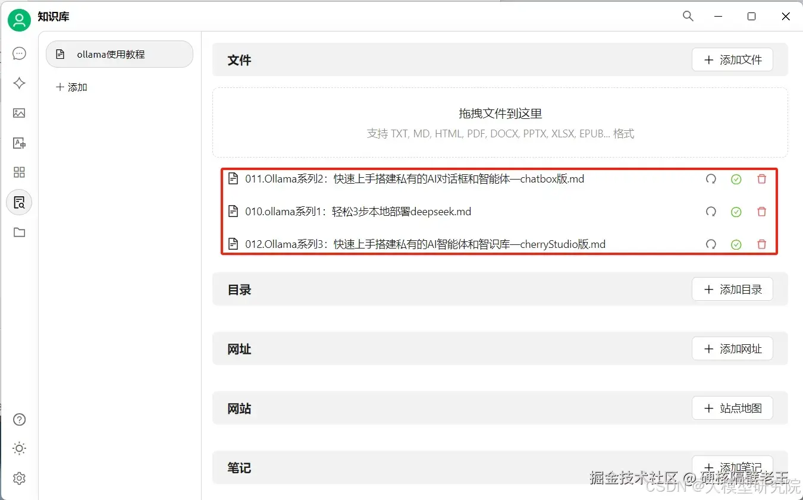Open the image painting sidebar icon

click(19, 113)
